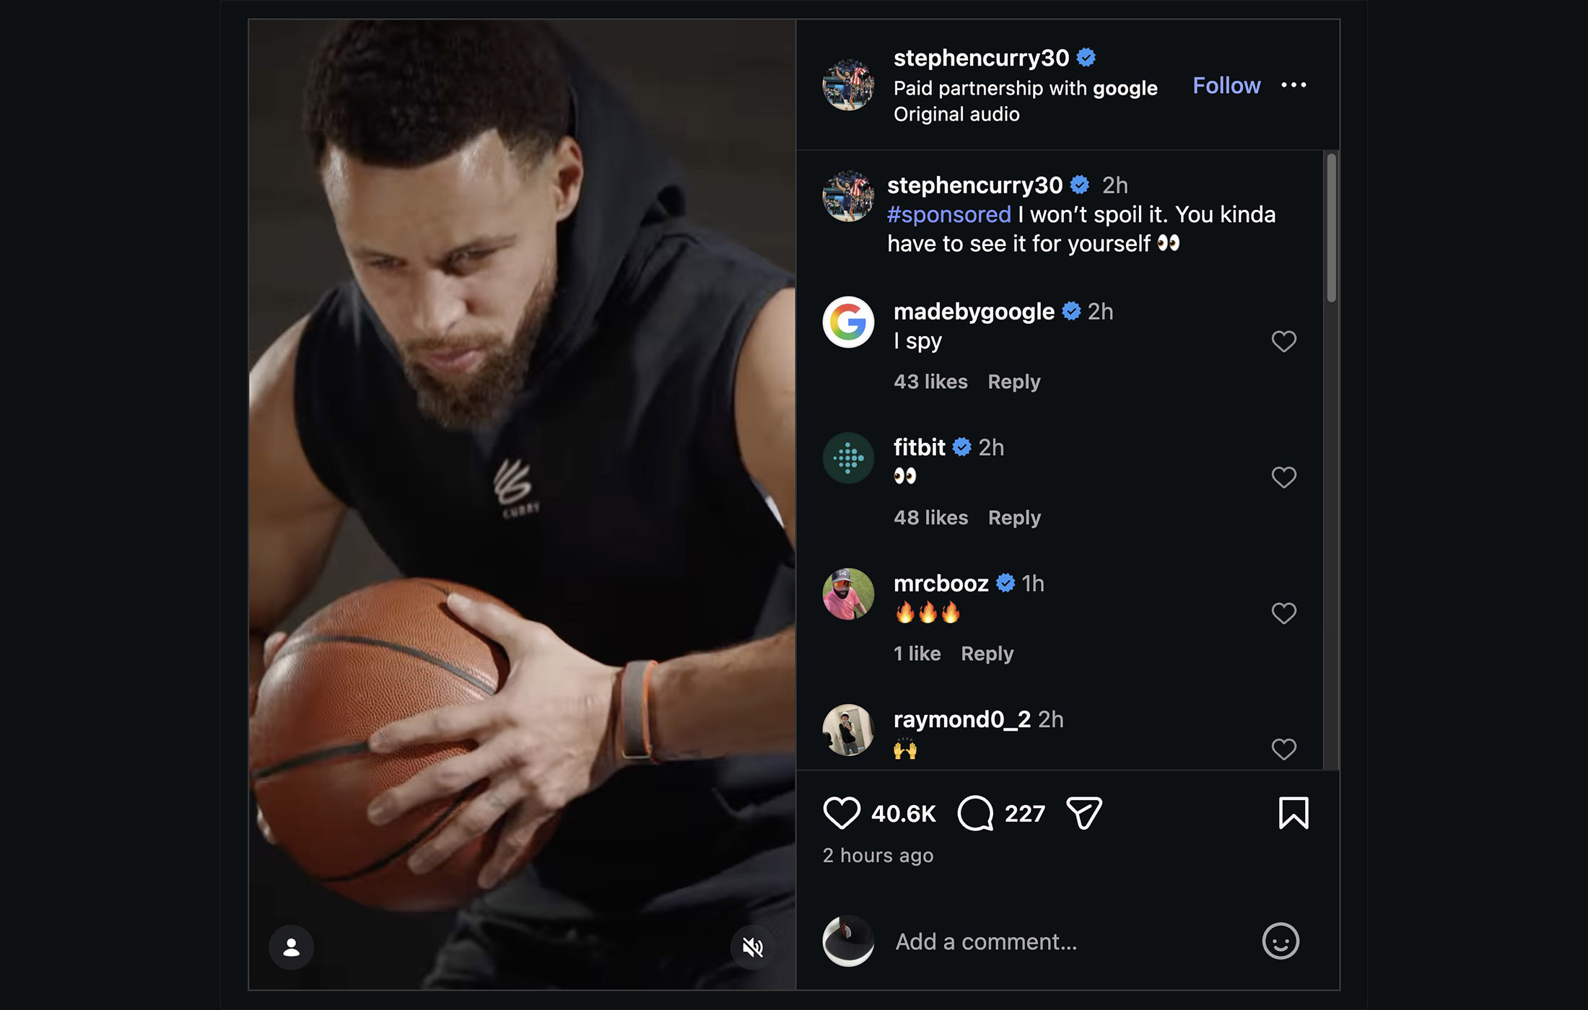The width and height of the screenshot is (1588, 1010).
Task: Open the three-dot more options menu
Action: pos(1293,85)
